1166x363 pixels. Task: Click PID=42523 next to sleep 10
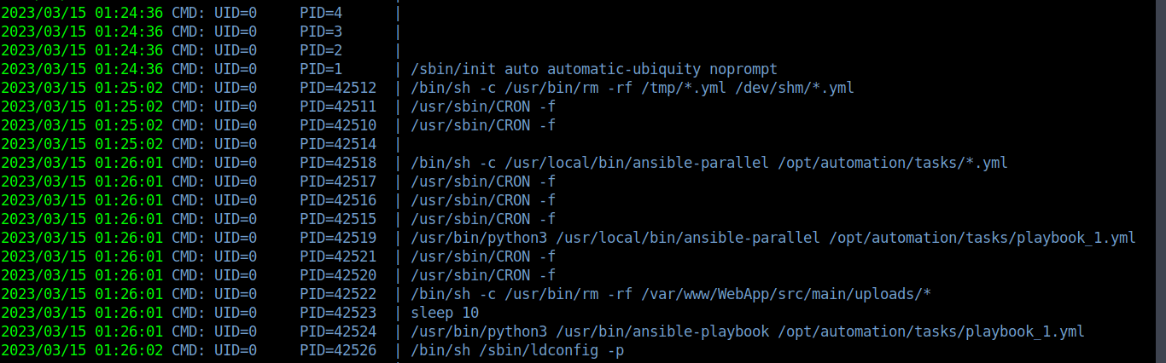tap(338, 313)
